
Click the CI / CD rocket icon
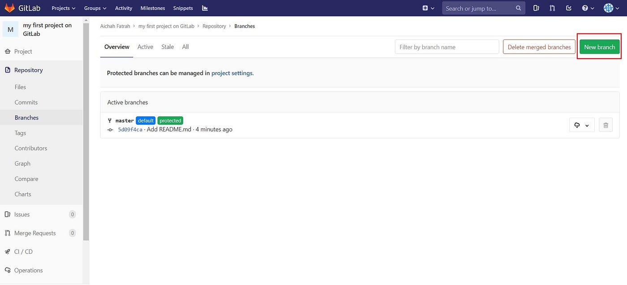(x=8, y=252)
